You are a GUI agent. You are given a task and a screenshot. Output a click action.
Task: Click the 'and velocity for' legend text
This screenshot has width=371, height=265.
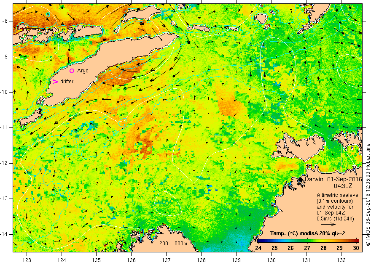[x=335, y=207]
